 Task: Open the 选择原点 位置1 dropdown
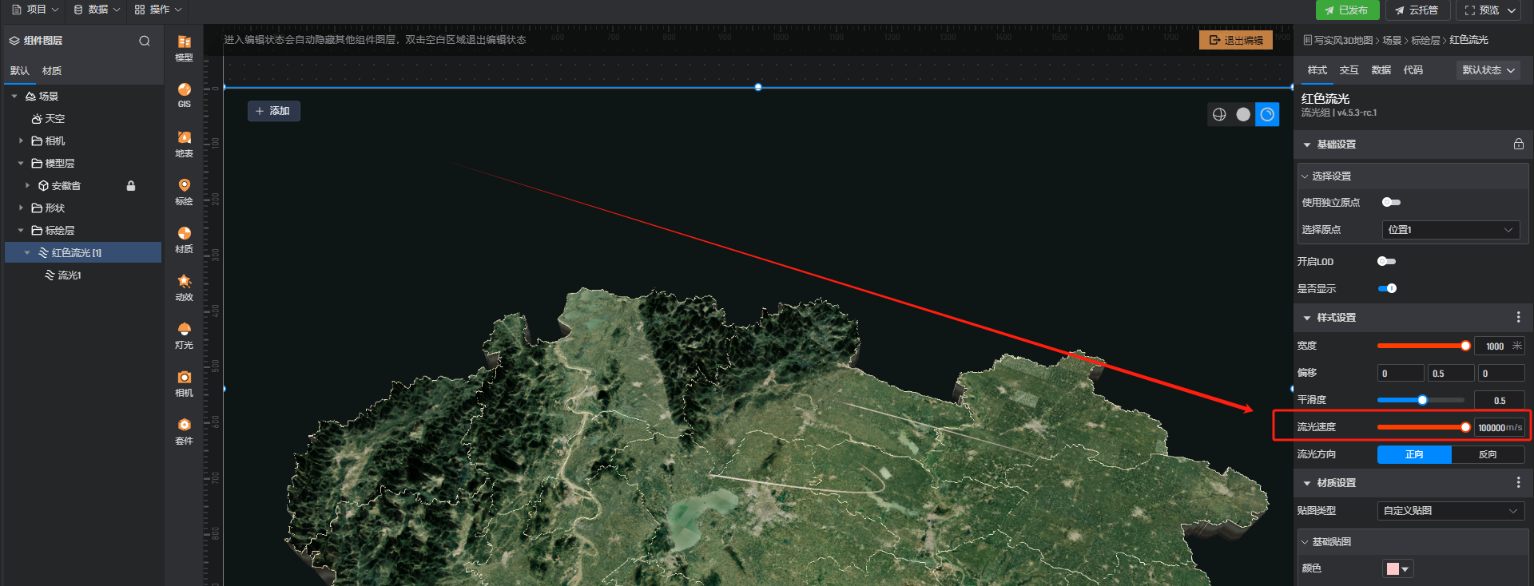1451,230
